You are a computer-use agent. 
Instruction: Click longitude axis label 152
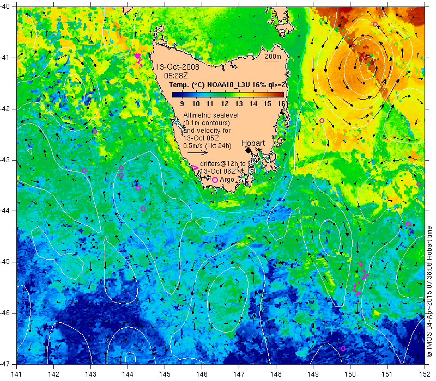coord(425,374)
